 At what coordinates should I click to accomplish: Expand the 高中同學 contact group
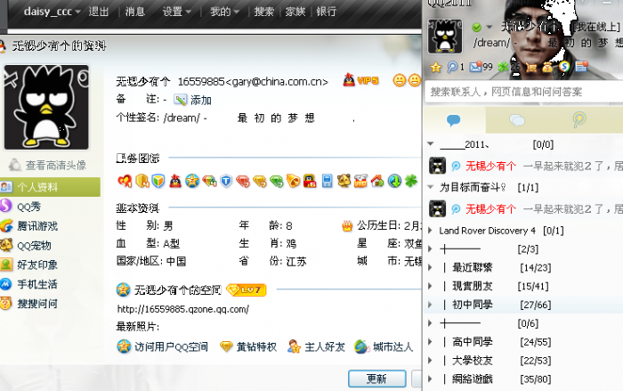(x=430, y=342)
